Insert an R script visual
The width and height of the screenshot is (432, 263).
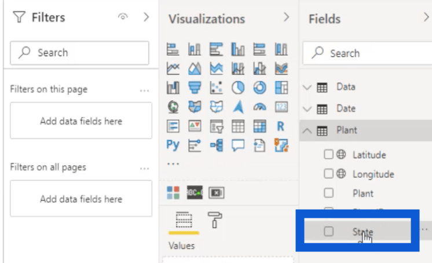(281, 126)
